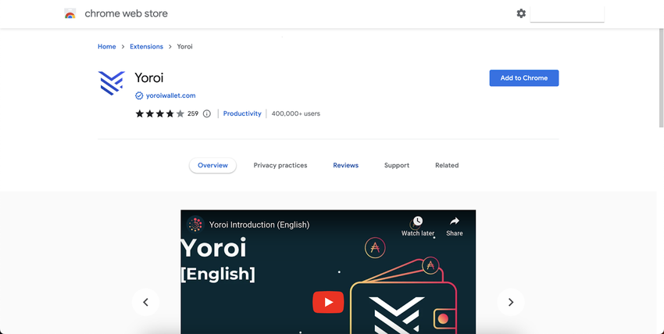The image size is (664, 334).
Task: Click the account field beside the gear
Action: [x=567, y=14]
